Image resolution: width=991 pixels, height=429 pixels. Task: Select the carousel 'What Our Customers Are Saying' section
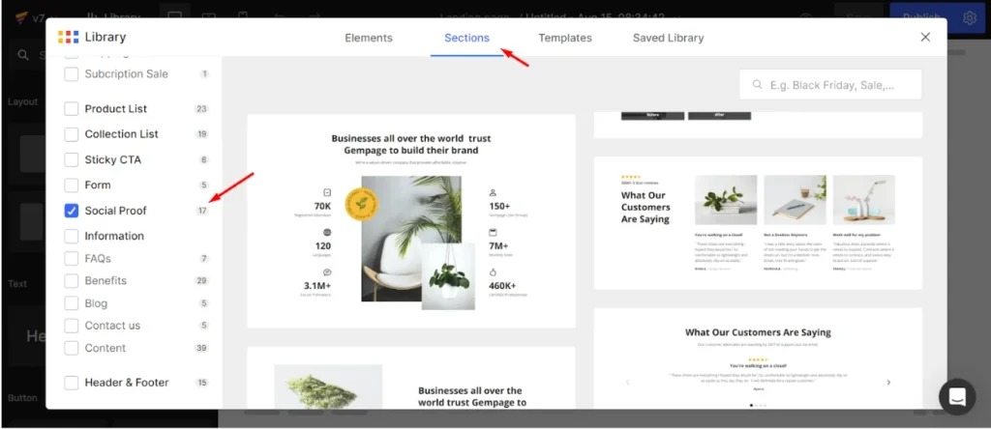click(x=758, y=358)
